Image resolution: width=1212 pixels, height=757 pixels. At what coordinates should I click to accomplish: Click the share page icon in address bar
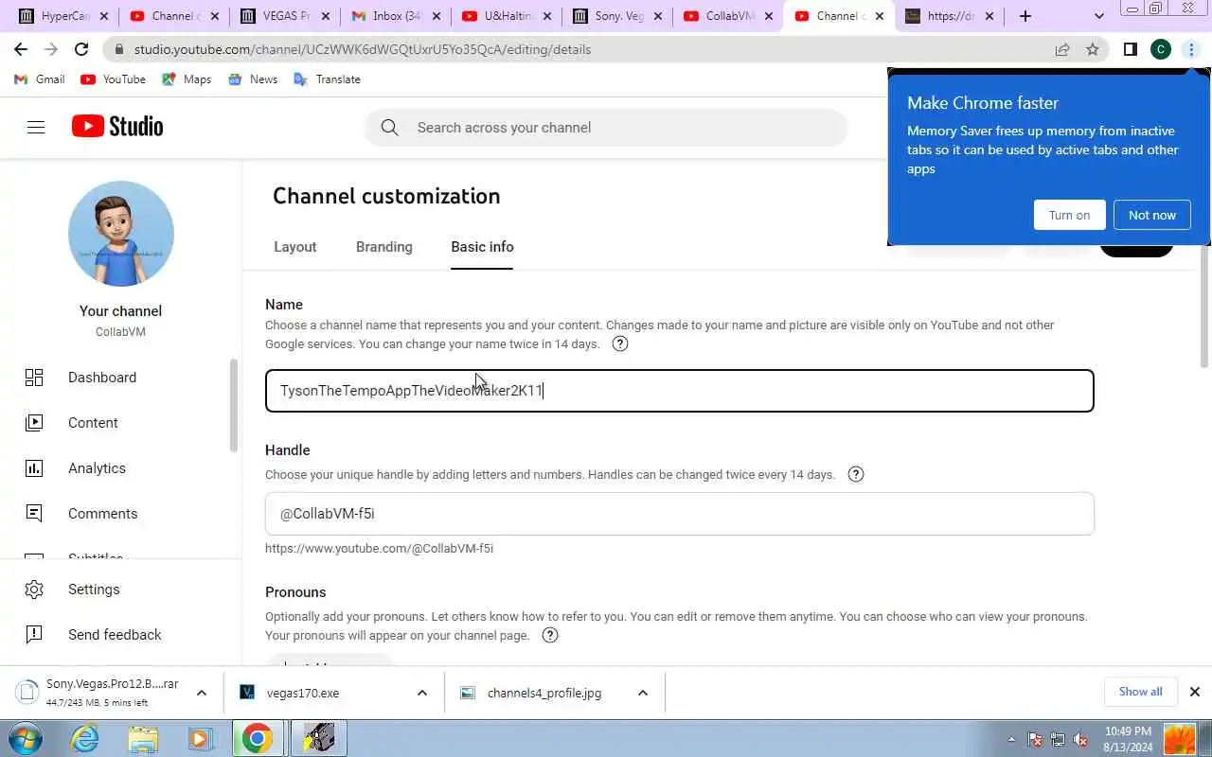click(x=1062, y=49)
